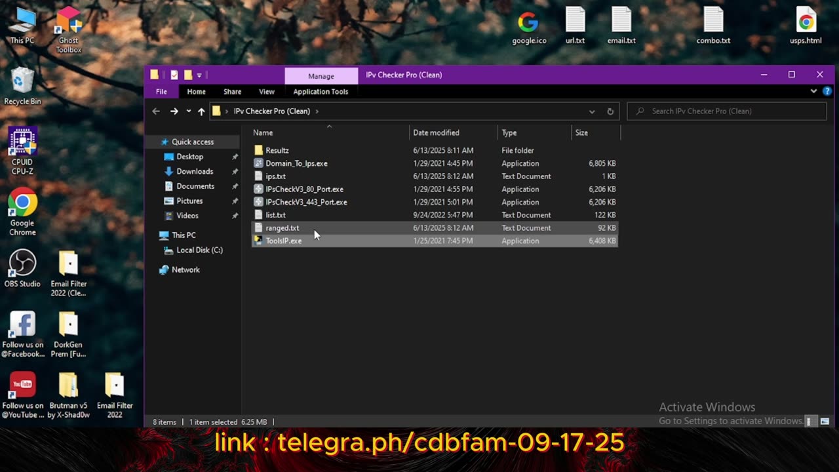The image size is (839, 472).
Task: Select the Domain_To_Ips.exe application icon
Action: (x=258, y=163)
